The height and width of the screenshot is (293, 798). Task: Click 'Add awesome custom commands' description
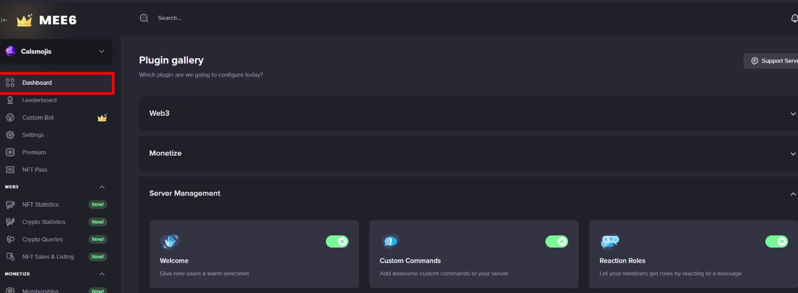pos(444,274)
